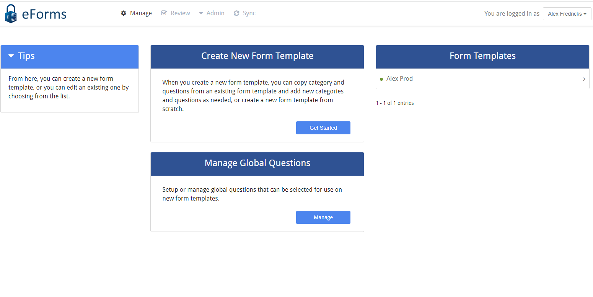
Task: Click the Create New Form Template heading
Action: coord(257,56)
